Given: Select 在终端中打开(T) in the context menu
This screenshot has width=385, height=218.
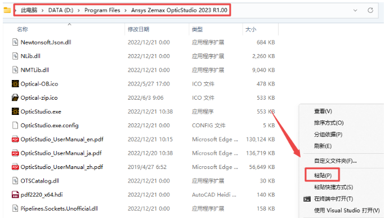Looking at the screenshot, I should click(333, 199).
